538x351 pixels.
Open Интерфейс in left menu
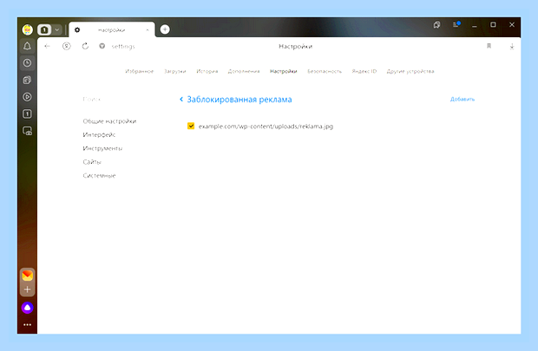(99, 134)
